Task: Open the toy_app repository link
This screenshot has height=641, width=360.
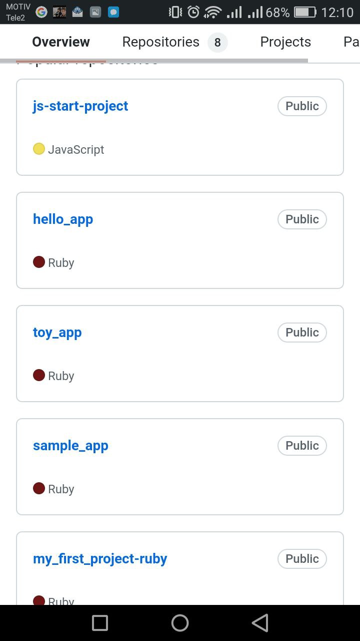Action: (x=57, y=333)
